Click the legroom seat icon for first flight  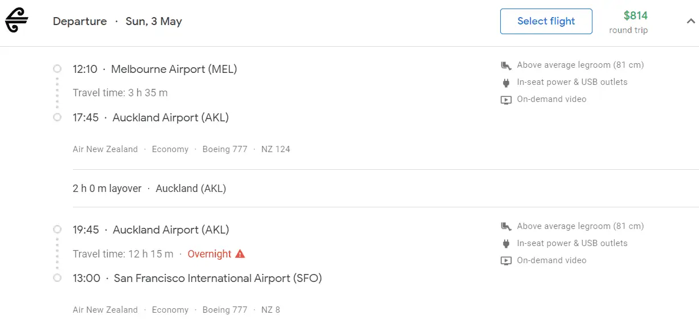(x=506, y=66)
